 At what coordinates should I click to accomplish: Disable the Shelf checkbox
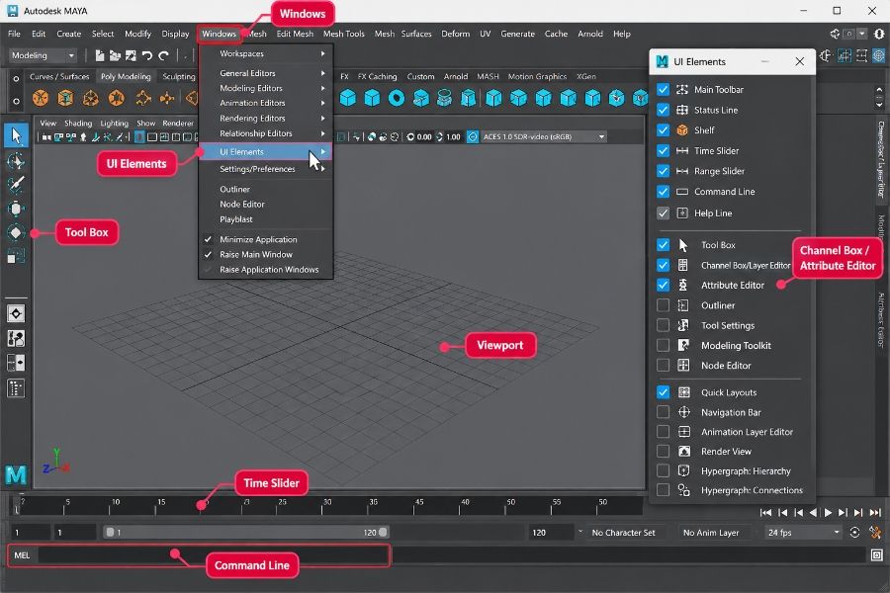pyautogui.click(x=663, y=129)
